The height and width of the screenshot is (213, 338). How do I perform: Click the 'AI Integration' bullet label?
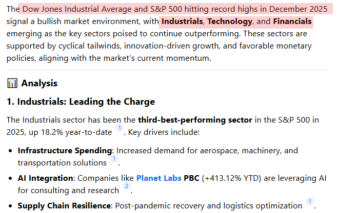[46, 178]
